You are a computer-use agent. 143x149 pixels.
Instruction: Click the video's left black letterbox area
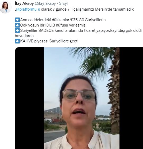pyautogui.click(x=29, y=98)
